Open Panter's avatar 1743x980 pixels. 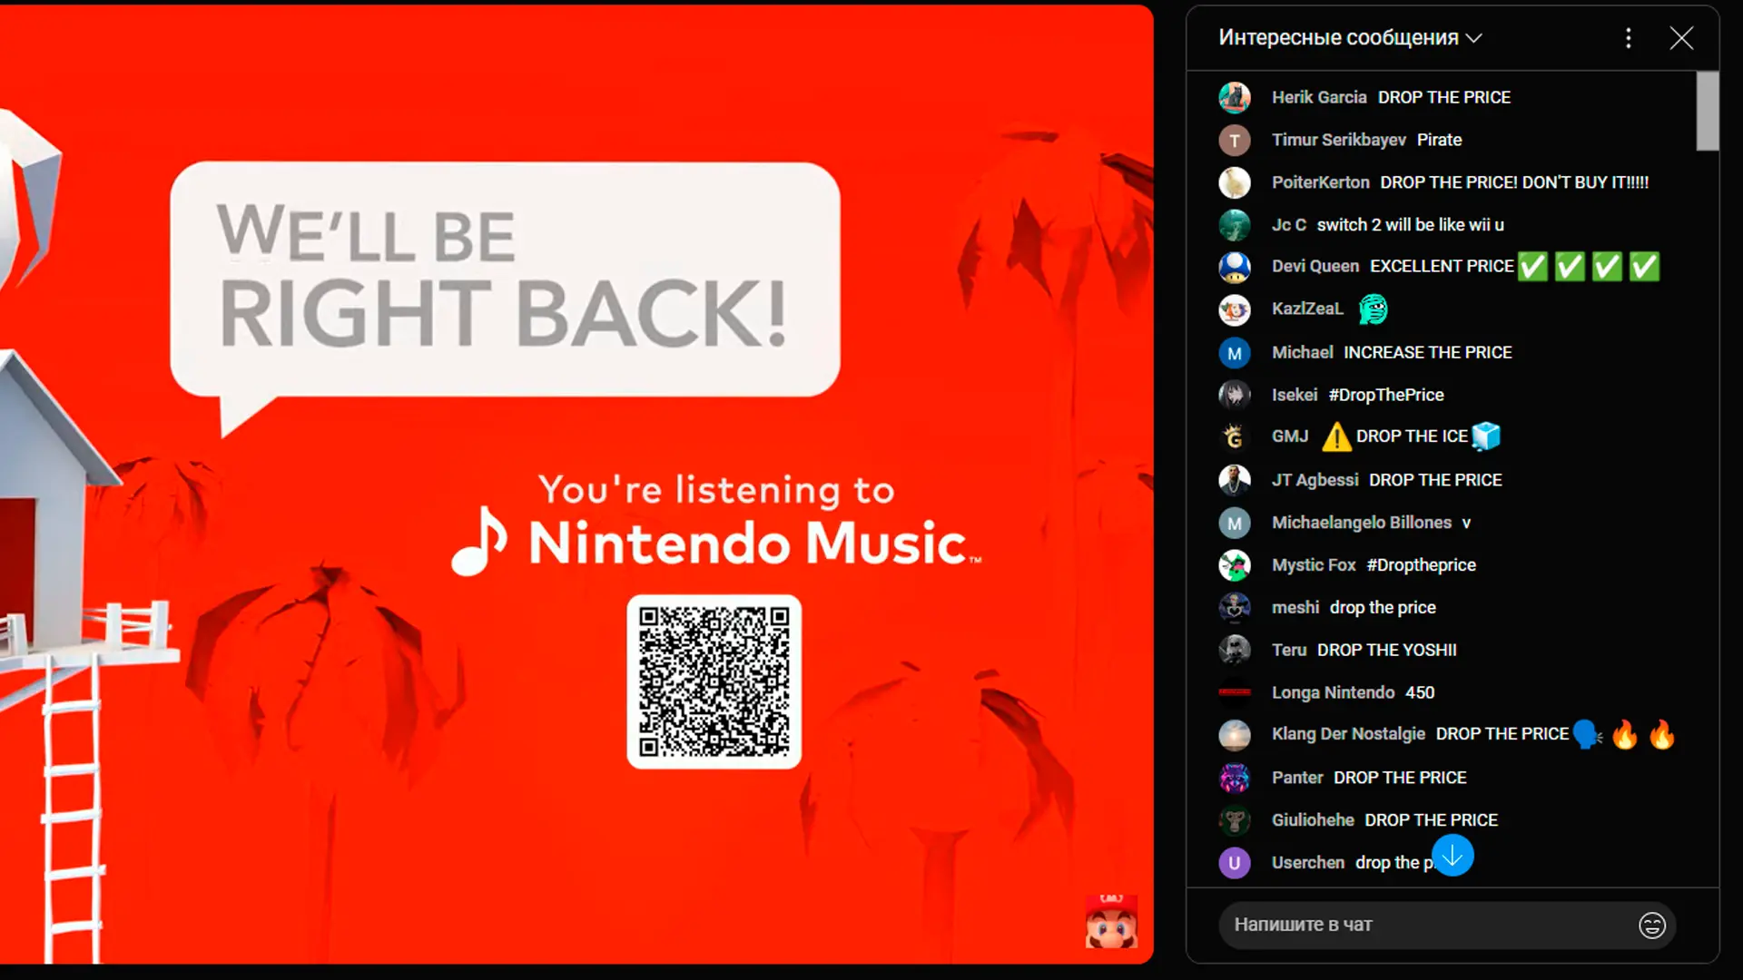point(1235,778)
